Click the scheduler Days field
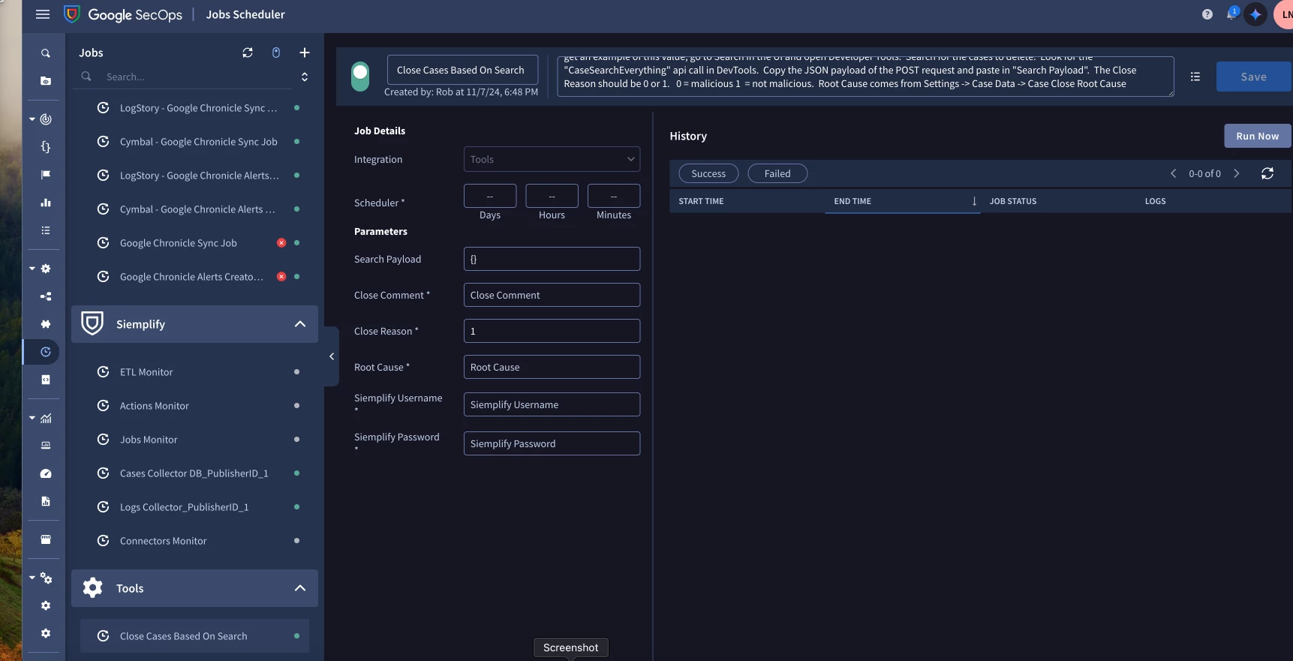The width and height of the screenshot is (1293, 661). (490, 196)
